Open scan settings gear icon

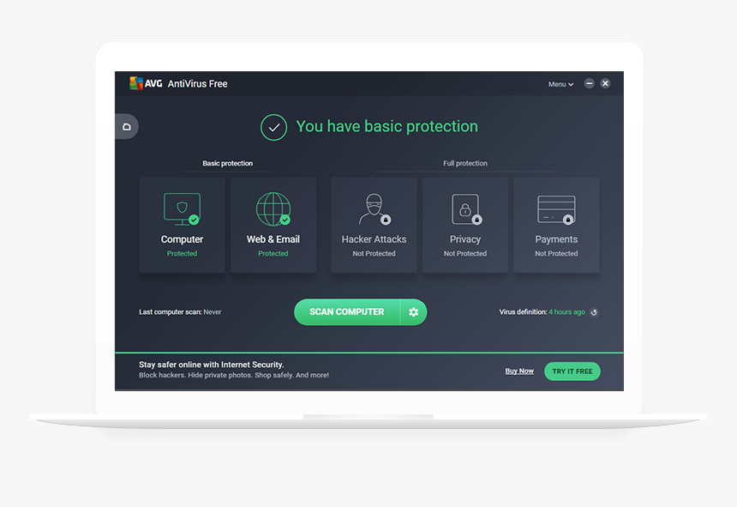[414, 311]
